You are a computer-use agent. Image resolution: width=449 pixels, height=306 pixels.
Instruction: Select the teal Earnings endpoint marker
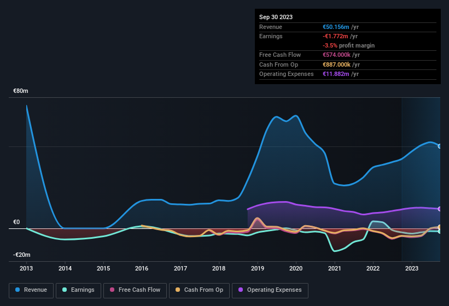(440, 232)
